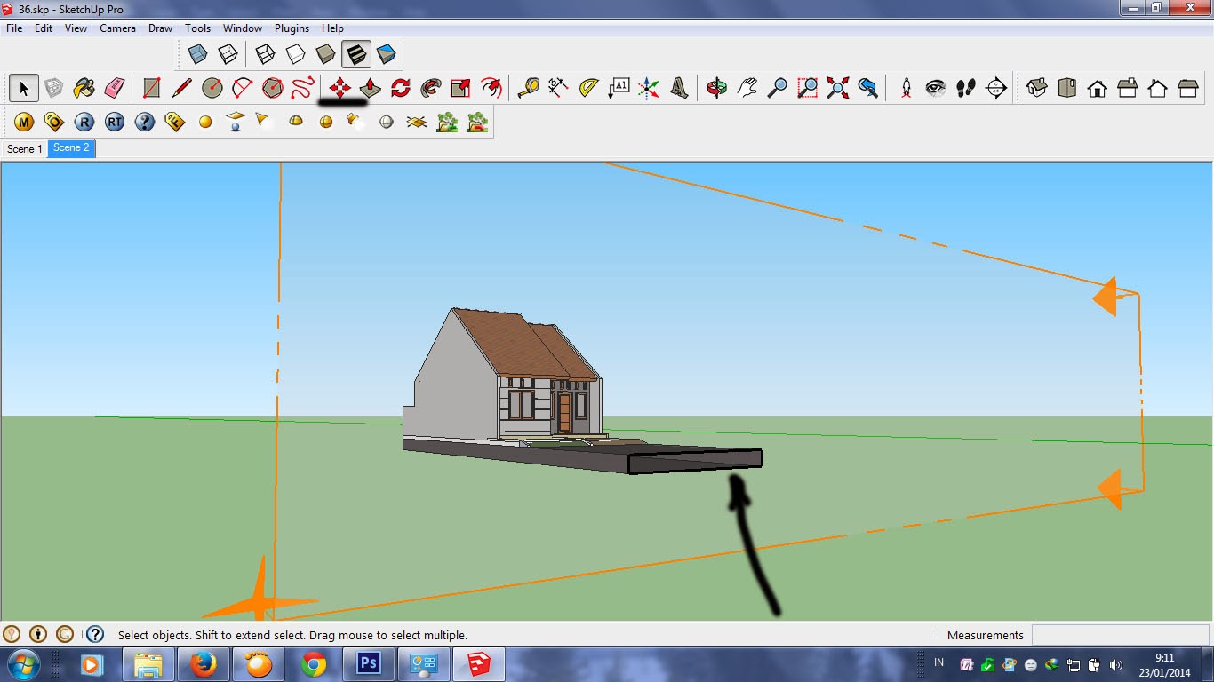Viewport: 1214px width, 682px height.
Task: Activate the Paint Bucket tool
Action: click(84, 88)
